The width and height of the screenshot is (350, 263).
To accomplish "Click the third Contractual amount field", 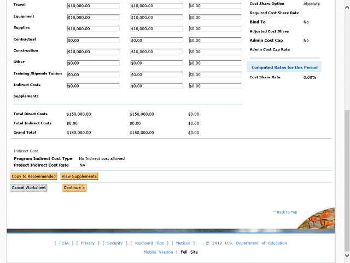I will 215,40.
